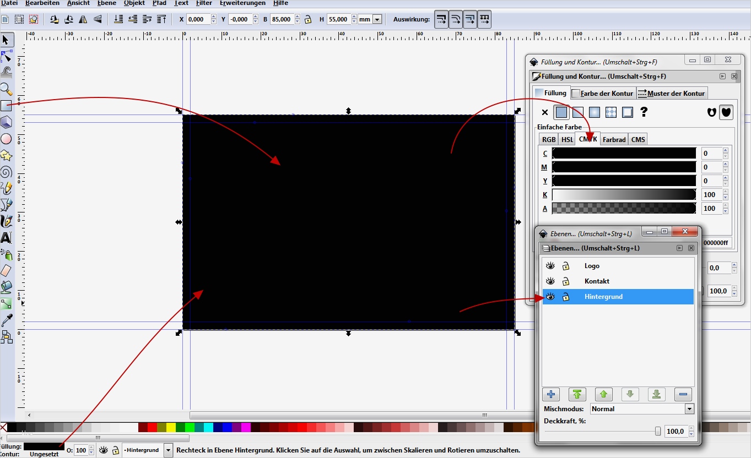The width and height of the screenshot is (751, 458).
Task: Rotate selection 90° counter-clockwise
Action: pyautogui.click(x=55, y=19)
